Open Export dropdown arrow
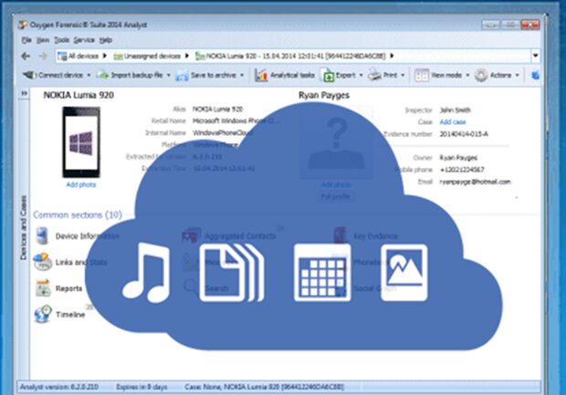 click(361, 76)
